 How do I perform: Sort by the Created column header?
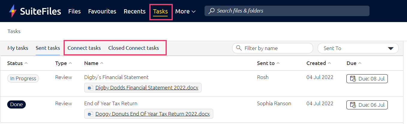pyautogui.click(x=319, y=63)
